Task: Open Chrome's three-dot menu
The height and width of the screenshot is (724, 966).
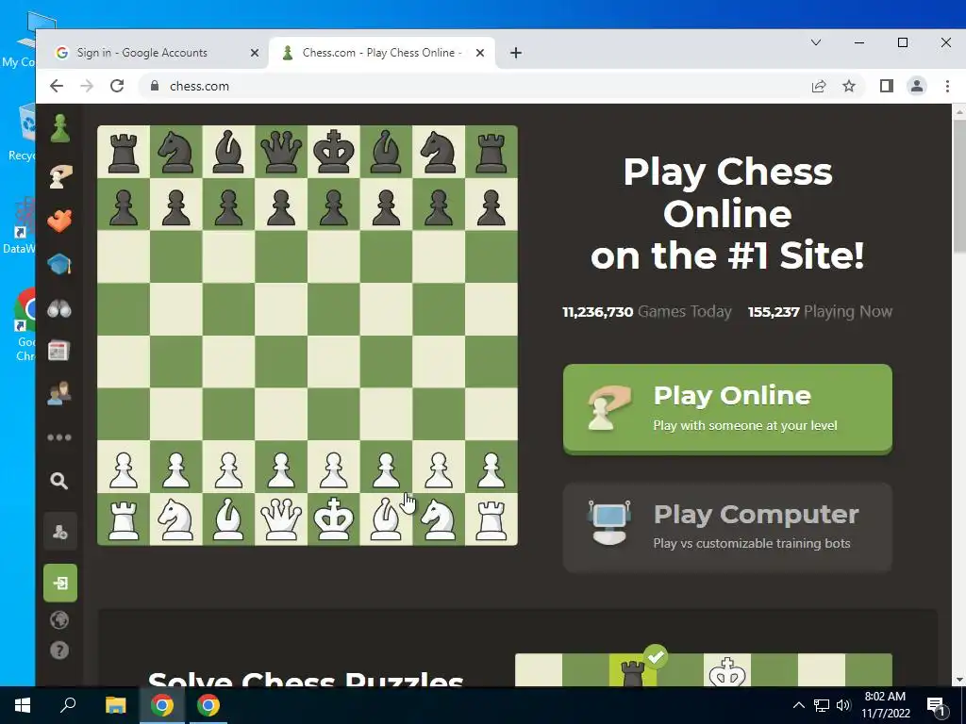Action: coord(947,86)
